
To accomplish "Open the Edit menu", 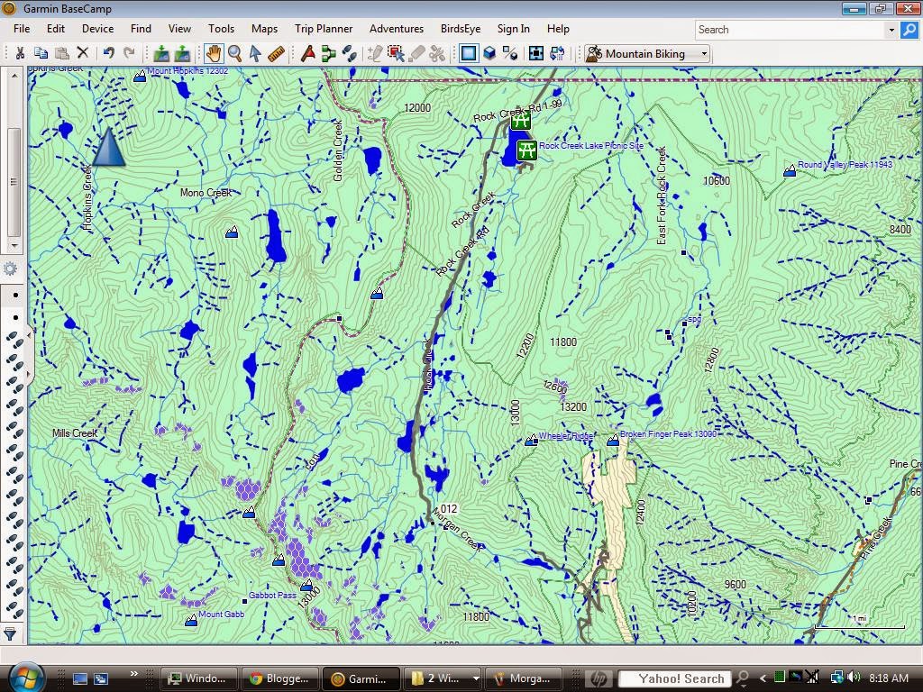I will tap(55, 28).
